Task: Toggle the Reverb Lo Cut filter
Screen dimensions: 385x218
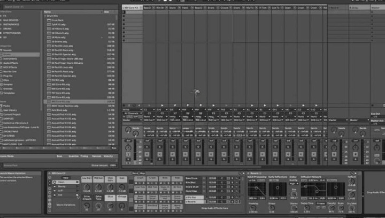Action: point(252,181)
